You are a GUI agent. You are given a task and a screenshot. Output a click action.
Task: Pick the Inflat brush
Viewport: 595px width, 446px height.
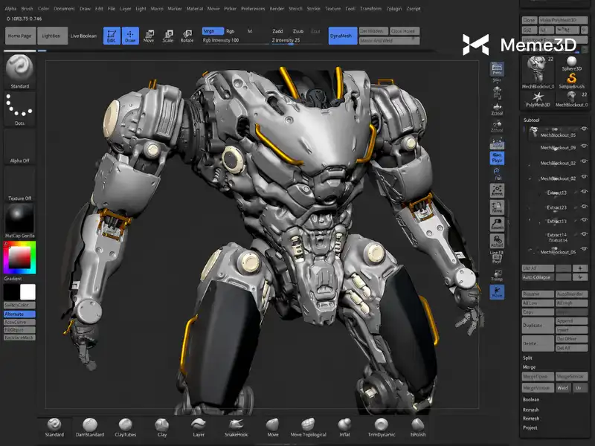(x=344, y=427)
